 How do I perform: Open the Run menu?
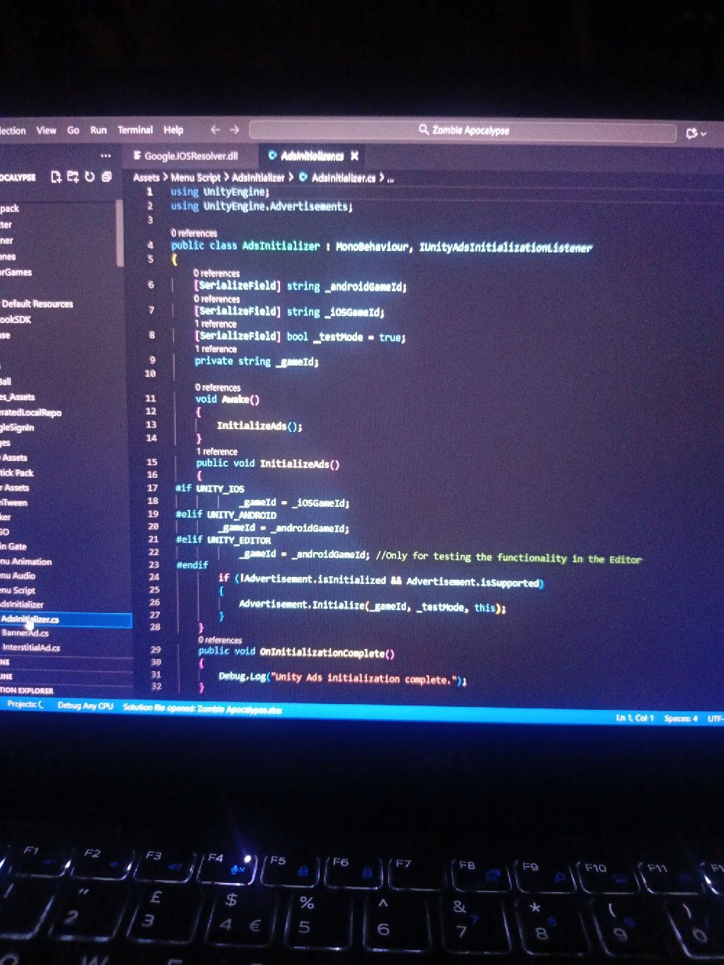pos(98,130)
